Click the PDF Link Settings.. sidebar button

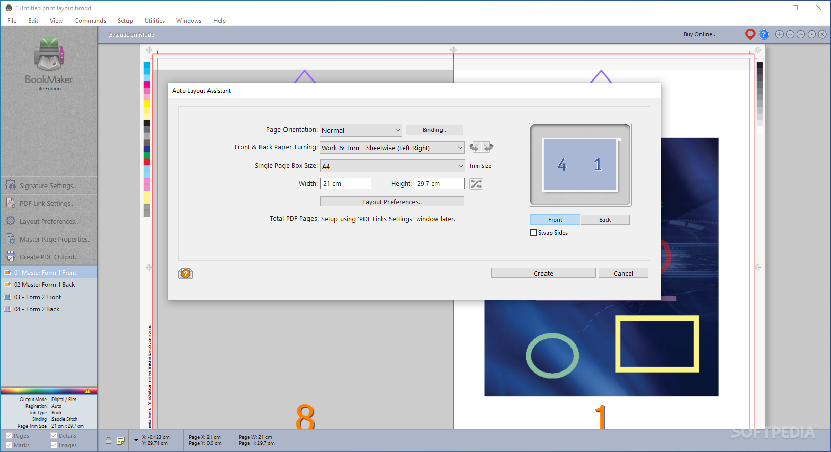coord(49,203)
